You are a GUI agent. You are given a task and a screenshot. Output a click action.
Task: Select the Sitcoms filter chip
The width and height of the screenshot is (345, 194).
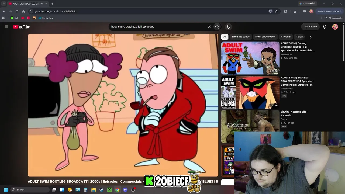pyautogui.click(x=286, y=37)
